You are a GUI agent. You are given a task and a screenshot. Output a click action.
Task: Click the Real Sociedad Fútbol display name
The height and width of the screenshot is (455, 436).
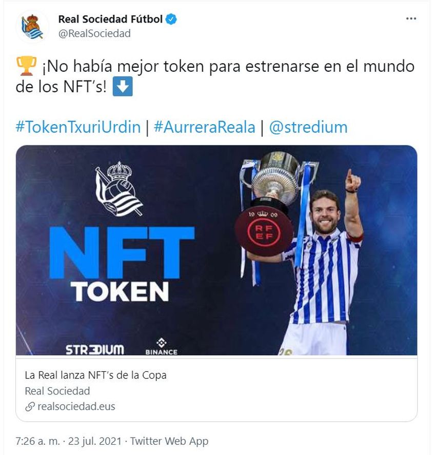click(x=110, y=19)
